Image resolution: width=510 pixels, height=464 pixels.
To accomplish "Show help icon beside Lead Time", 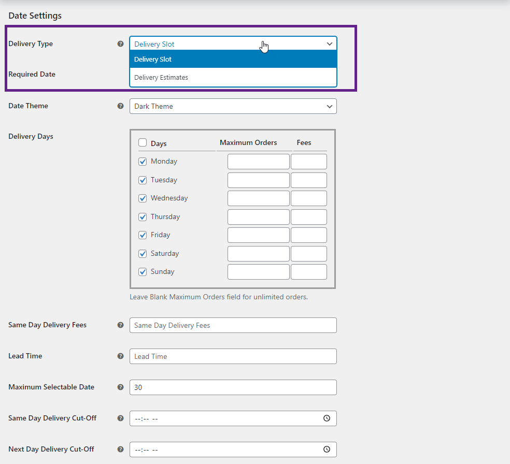I will coord(120,356).
